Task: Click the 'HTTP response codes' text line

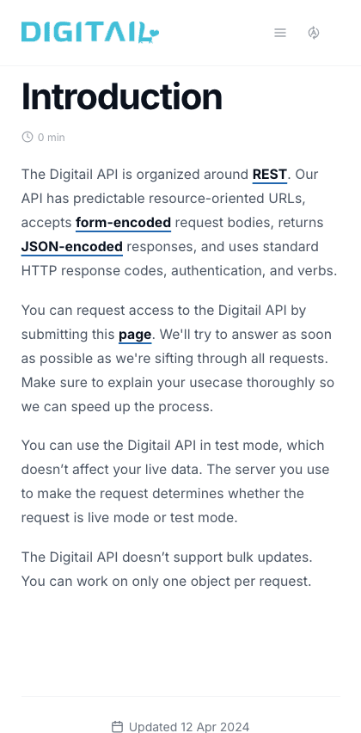Action: (x=180, y=271)
